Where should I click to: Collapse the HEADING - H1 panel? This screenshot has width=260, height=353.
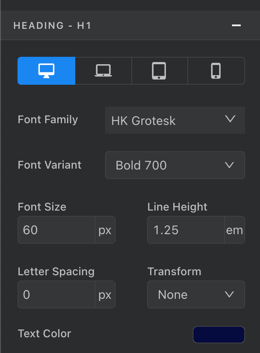coord(236,25)
